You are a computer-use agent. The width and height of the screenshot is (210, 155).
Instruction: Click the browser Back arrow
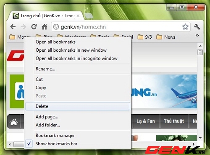pyautogui.click(x=13, y=27)
